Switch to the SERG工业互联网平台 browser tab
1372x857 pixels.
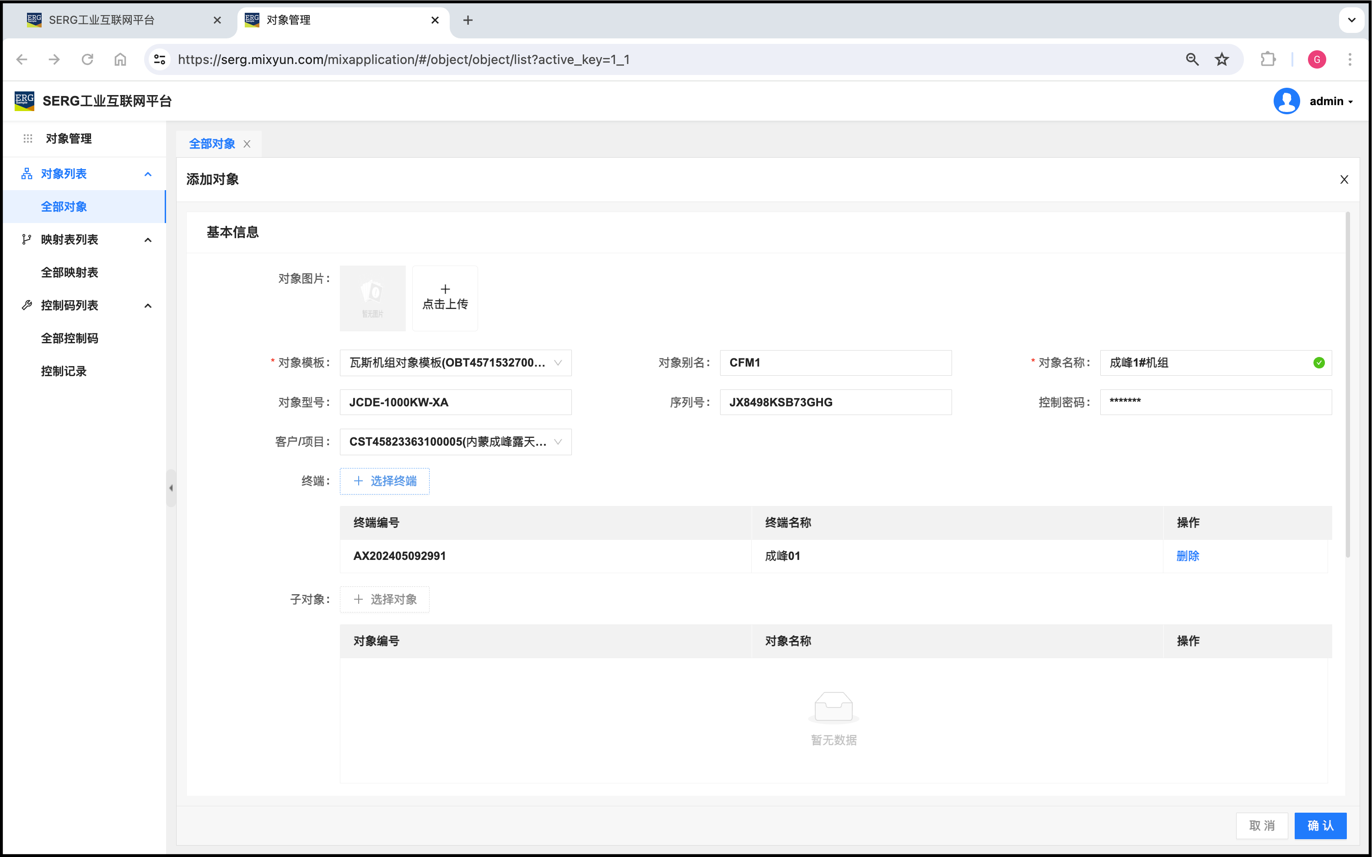coord(102,21)
